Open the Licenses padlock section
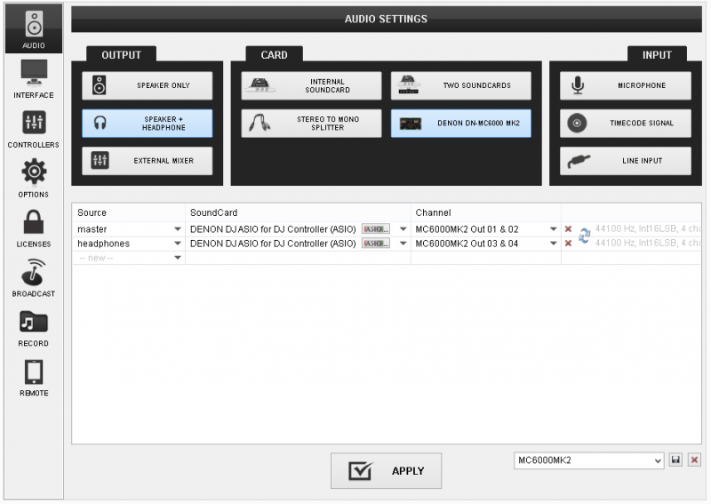 coord(34,228)
